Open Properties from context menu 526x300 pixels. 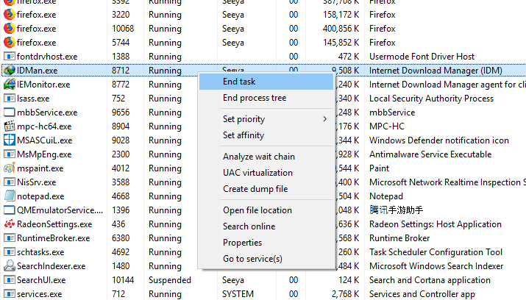(266, 243)
